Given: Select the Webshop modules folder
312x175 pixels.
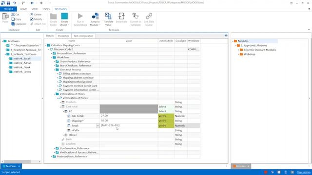Looking at the screenshot, I should 250,54.
